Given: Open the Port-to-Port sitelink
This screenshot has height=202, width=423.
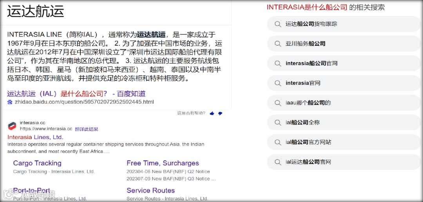Looking at the screenshot, I should pyautogui.click(x=32, y=190).
